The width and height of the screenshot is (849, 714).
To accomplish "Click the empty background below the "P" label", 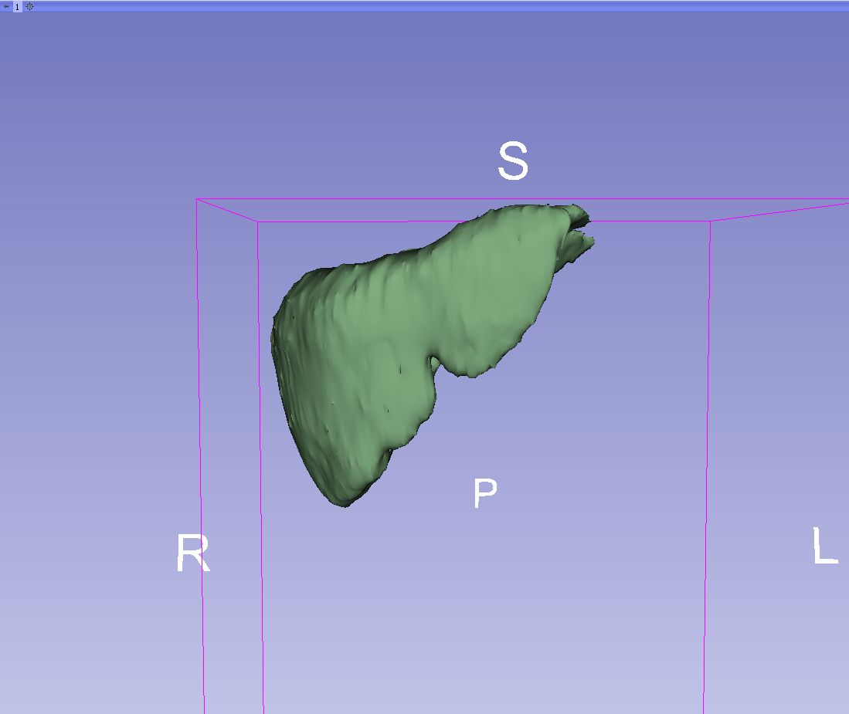I will point(485,602).
